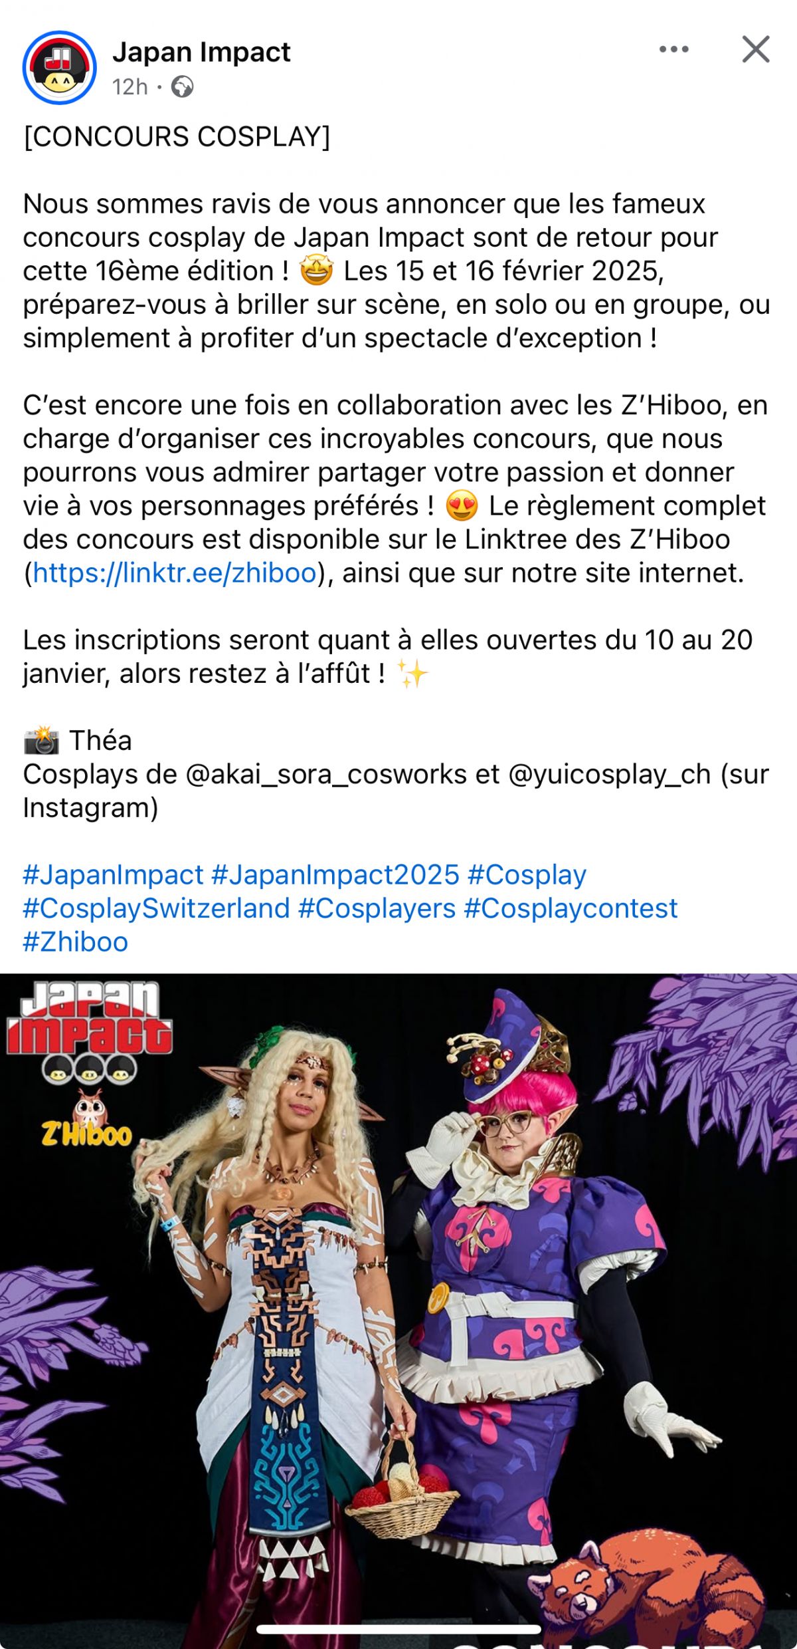
Task: Tap the Japan Impact logo in photo
Action: tap(89, 1031)
